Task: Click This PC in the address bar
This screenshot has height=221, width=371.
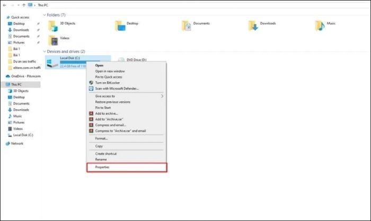Action: pyautogui.click(x=43, y=5)
